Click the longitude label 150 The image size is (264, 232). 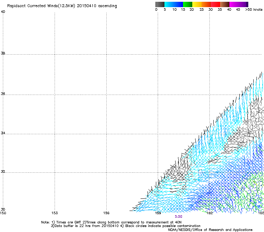click(x=3, y=213)
